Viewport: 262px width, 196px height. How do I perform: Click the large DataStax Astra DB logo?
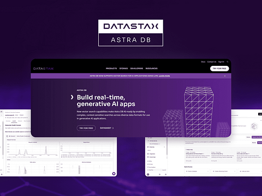pyautogui.click(x=130, y=33)
